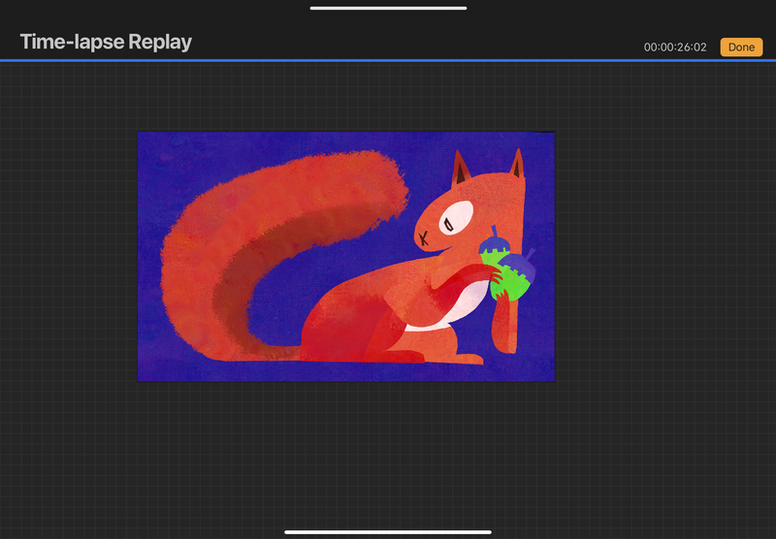Click the X-shaped squirrel nose
This screenshot has width=776, height=539.
coord(423,237)
